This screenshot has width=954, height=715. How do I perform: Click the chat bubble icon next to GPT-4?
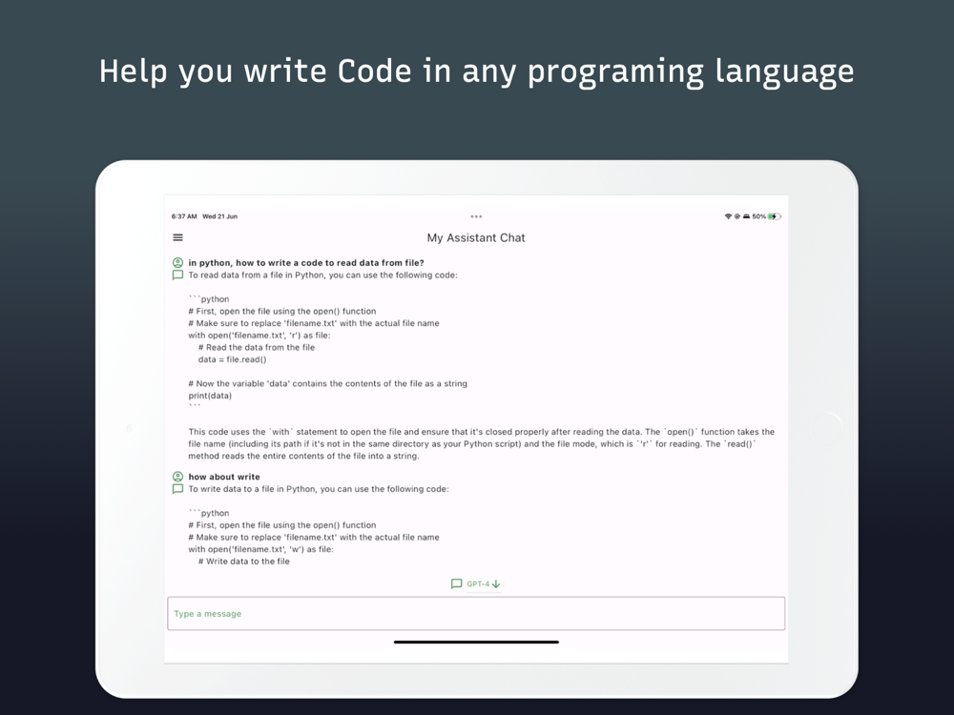point(456,583)
